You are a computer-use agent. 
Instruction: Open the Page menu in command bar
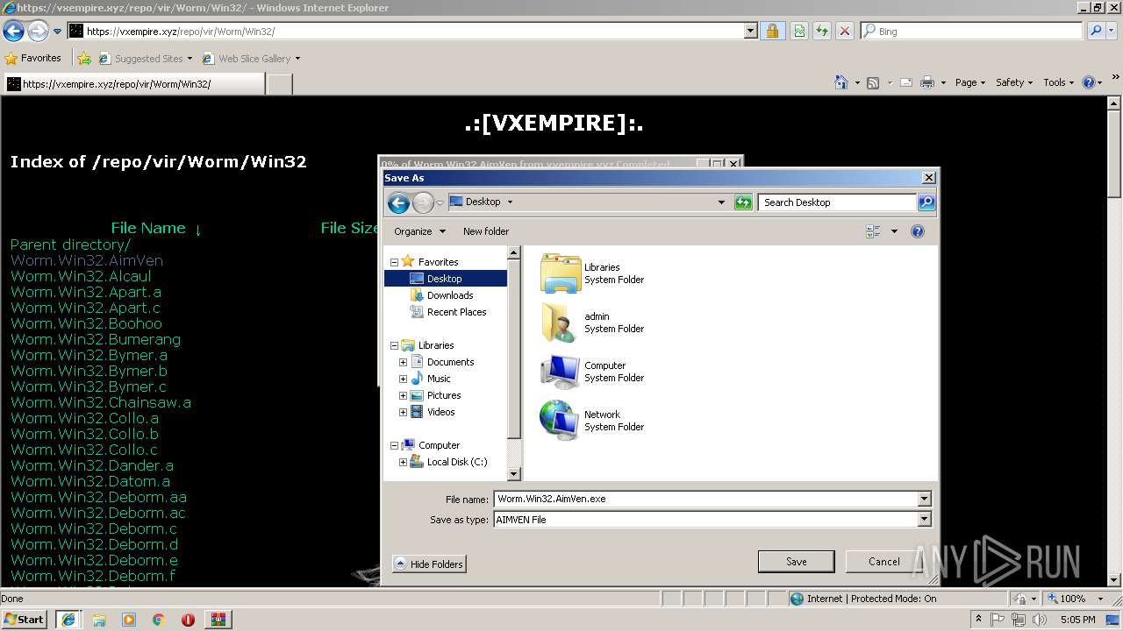pos(970,82)
